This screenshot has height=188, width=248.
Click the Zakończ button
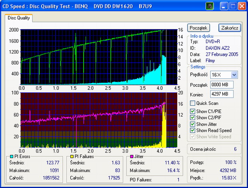(x=230, y=28)
